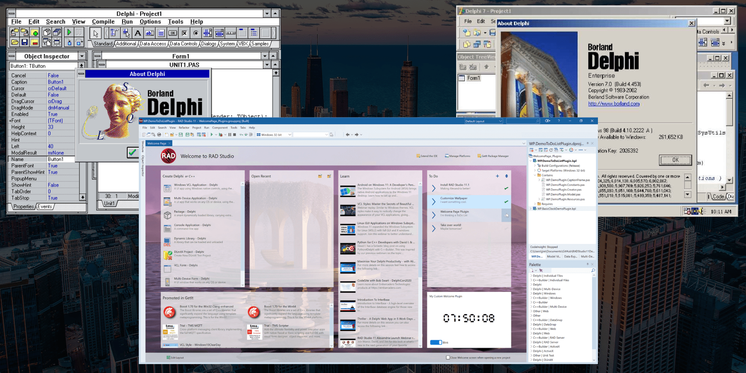
Task: Click the RAD Studio help question mark icon
Action: click(x=559, y=121)
